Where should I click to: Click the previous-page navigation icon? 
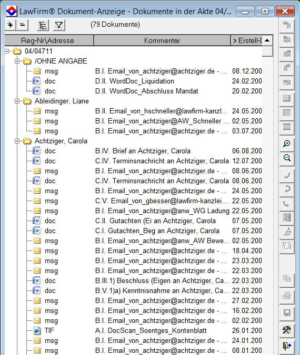[287, 39]
